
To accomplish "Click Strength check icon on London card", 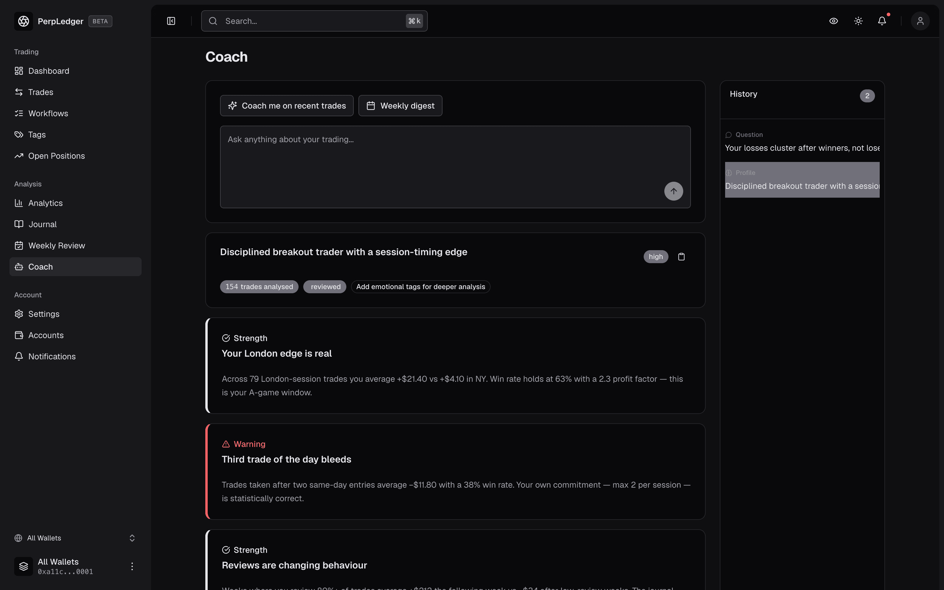I will point(226,338).
